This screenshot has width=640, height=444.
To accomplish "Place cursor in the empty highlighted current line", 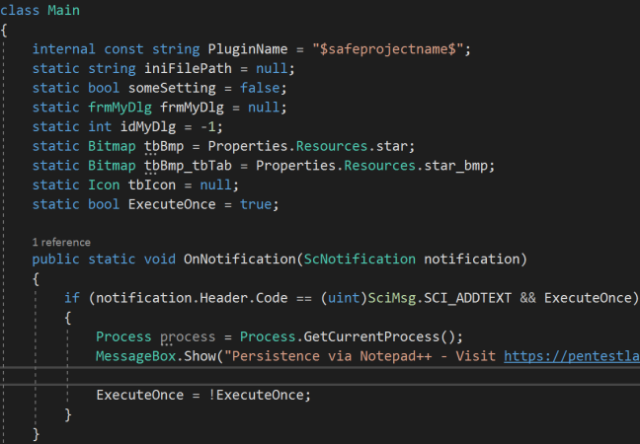I will 320,376.
